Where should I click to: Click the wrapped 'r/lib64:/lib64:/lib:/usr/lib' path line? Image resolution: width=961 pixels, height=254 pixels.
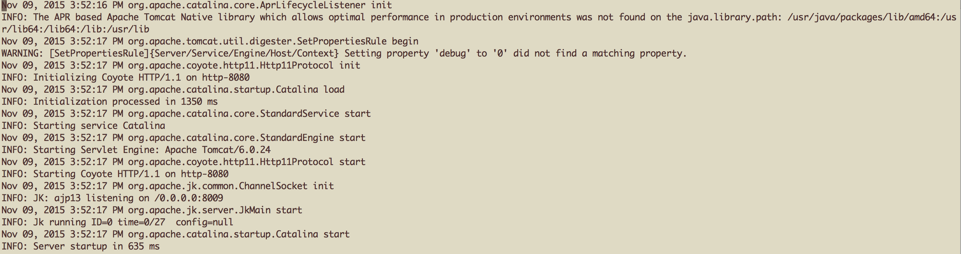pyautogui.click(x=75, y=29)
